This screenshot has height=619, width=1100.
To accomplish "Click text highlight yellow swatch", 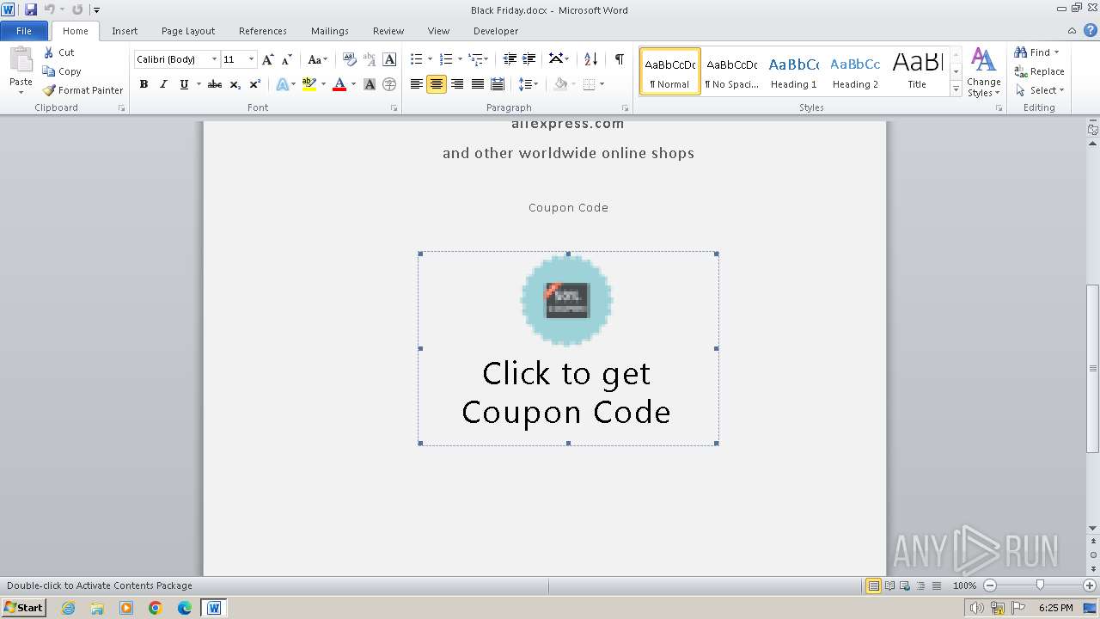I will (309, 84).
